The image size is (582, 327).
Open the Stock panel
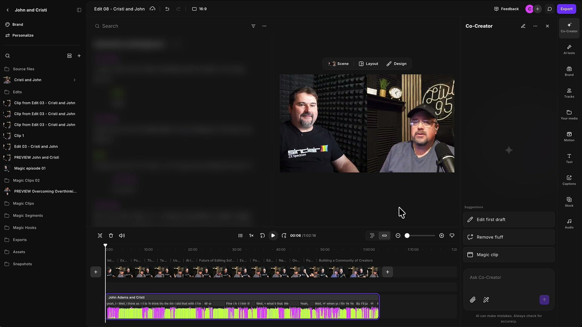569,202
